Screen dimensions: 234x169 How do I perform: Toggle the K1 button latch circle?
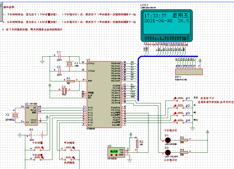[175, 98]
